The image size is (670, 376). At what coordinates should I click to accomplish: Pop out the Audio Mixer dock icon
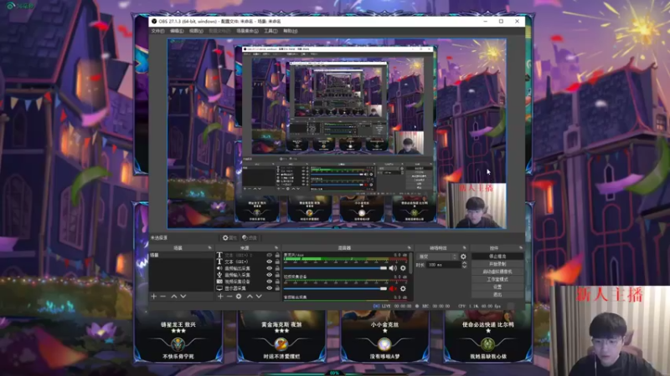(410, 247)
